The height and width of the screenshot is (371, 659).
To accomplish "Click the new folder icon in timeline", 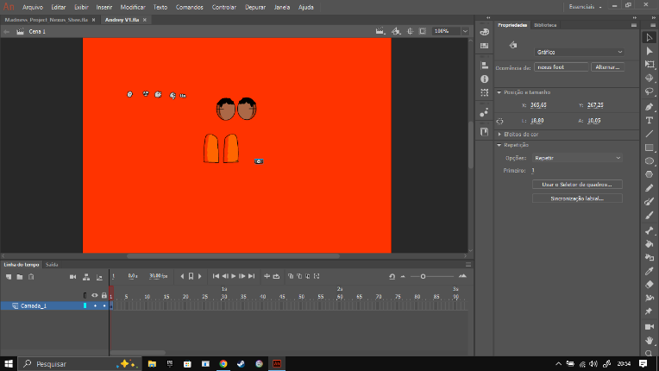I will 20,277.
